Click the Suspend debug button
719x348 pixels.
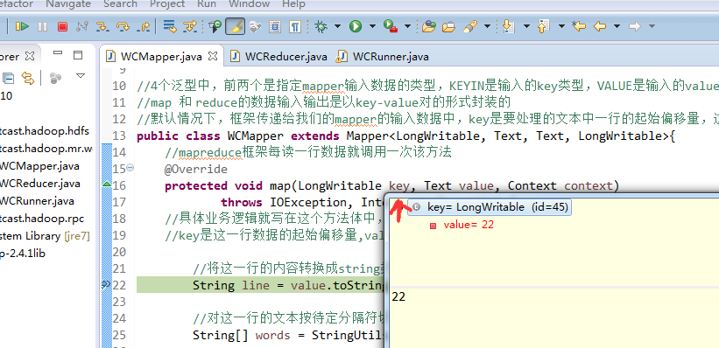click(42, 26)
